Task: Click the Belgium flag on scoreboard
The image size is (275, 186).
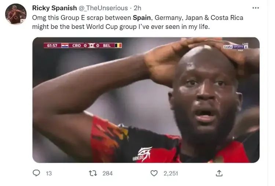Action: point(118,45)
